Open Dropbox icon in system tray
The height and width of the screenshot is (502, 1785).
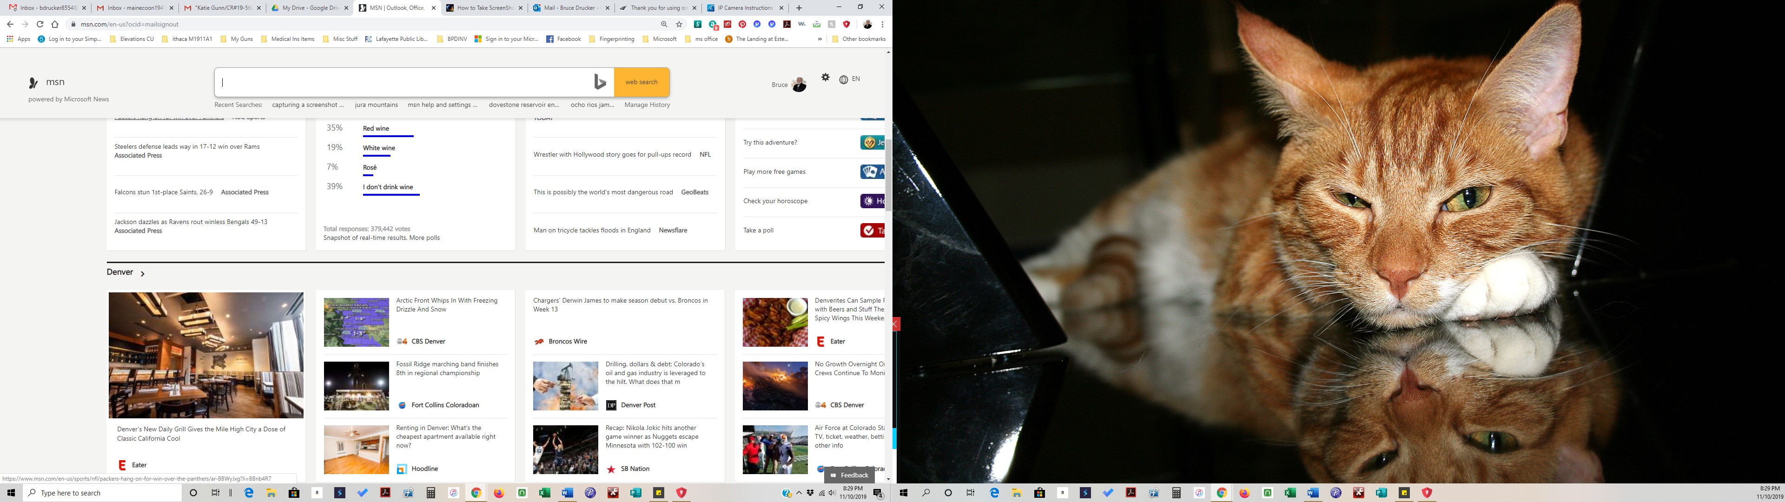pos(810,493)
